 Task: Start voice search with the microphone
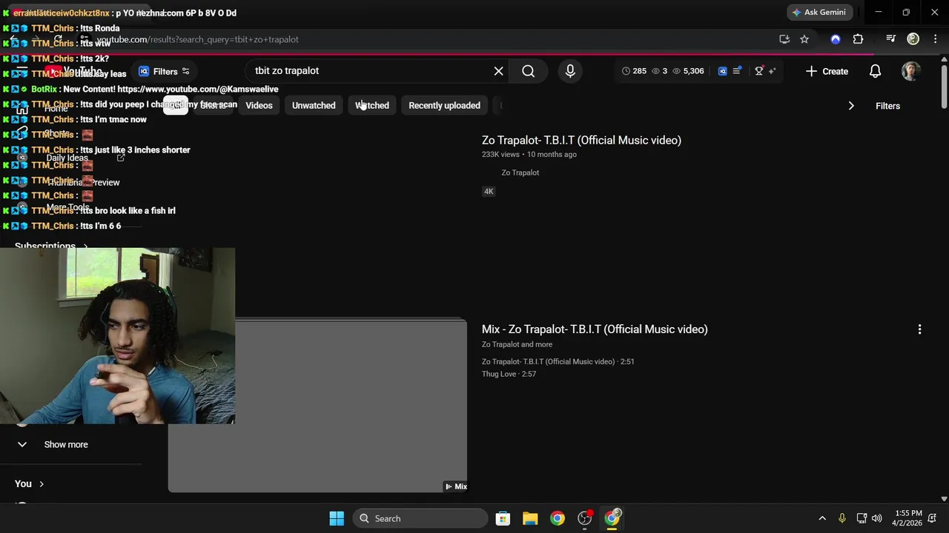tap(570, 71)
